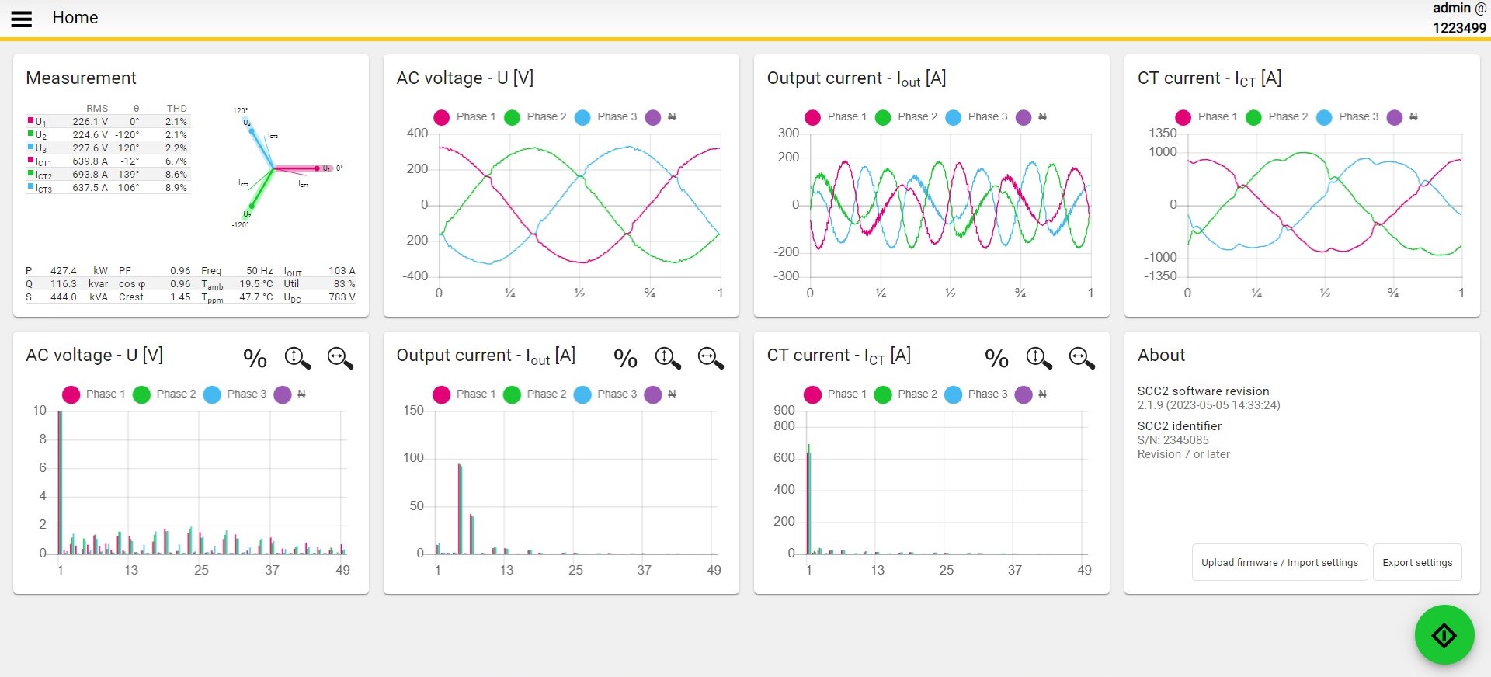The image size is (1491, 677).
Task: Toggle percent view on AC voltage harmonics
Action: coord(255,358)
